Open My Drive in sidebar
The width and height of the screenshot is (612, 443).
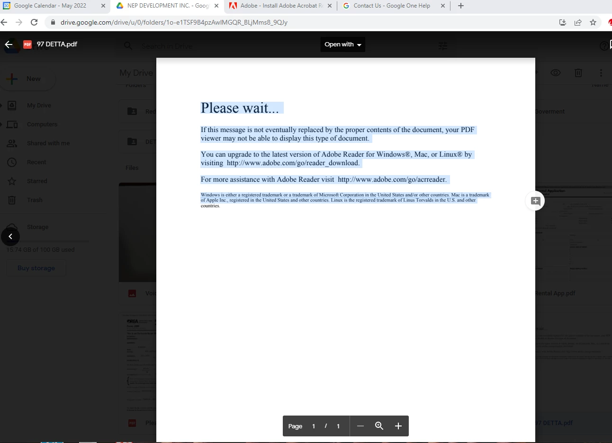(x=39, y=106)
